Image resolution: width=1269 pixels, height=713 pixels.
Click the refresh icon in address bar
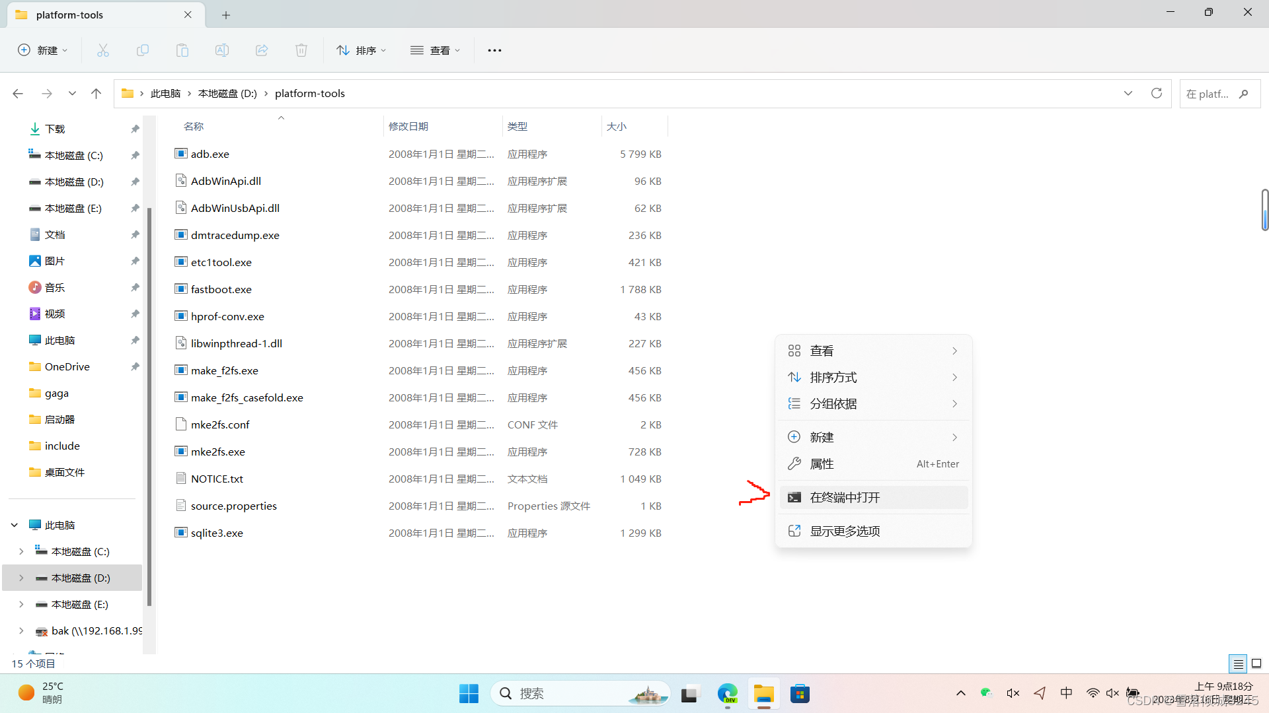pyautogui.click(x=1157, y=93)
